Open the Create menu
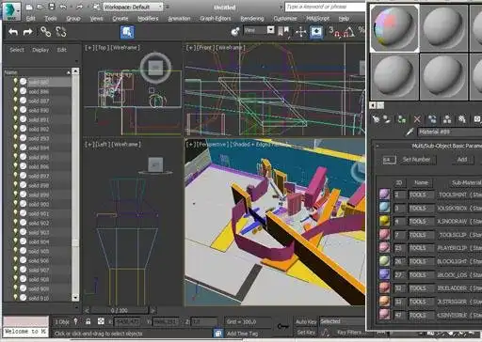This screenshot has width=482, height=342. click(120, 19)
